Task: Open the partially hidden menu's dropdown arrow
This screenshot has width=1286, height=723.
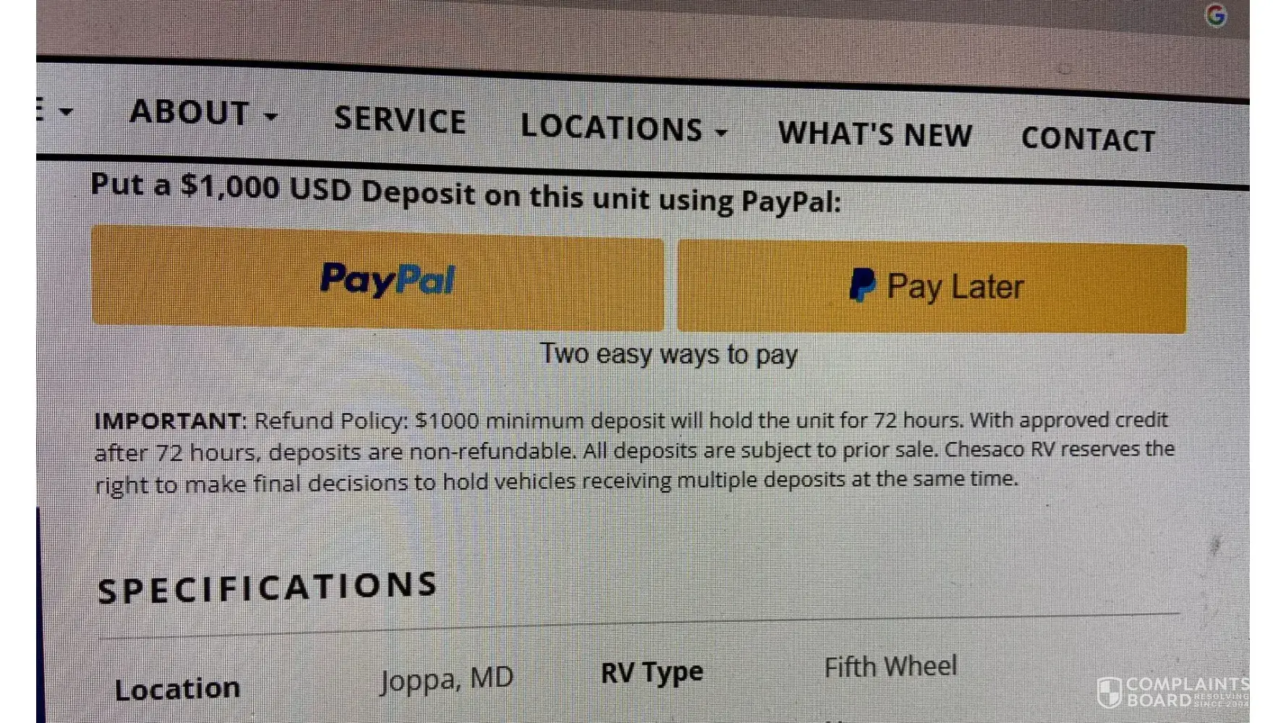Action: [66, 111]
